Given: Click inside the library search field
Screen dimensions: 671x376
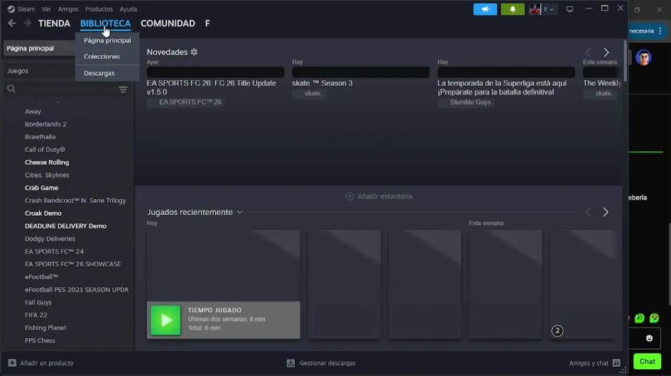Looking at the screenshot, I should [x=67, y=89].
